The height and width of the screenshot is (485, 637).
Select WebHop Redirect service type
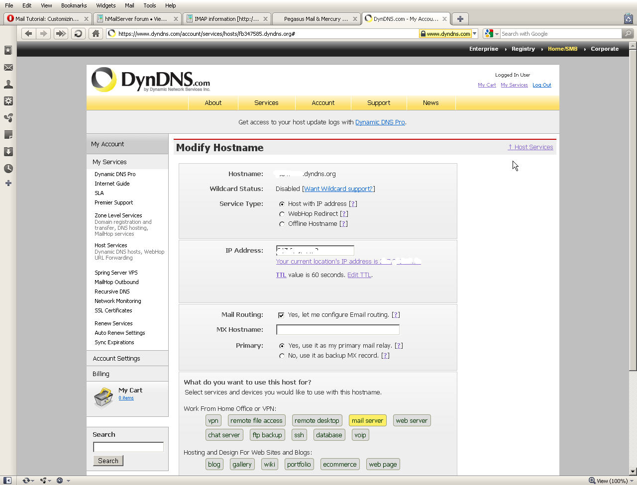pos(282,214)
